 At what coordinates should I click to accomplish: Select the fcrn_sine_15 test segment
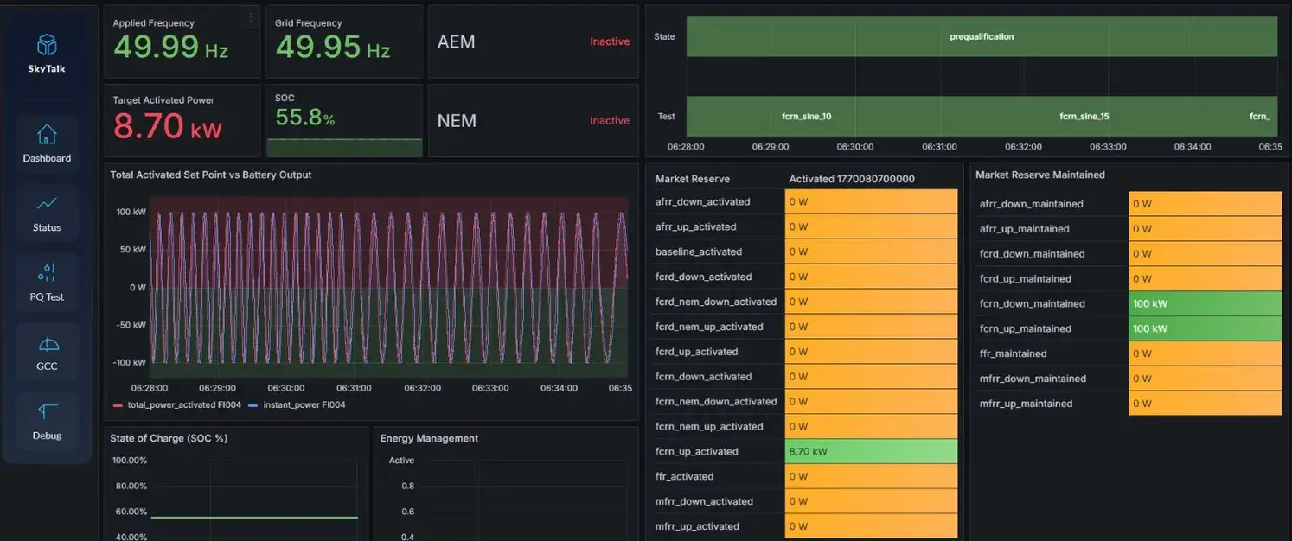(1084, 116)
